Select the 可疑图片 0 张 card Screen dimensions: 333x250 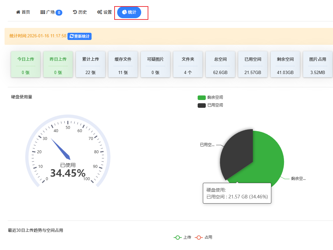(155, 64)
